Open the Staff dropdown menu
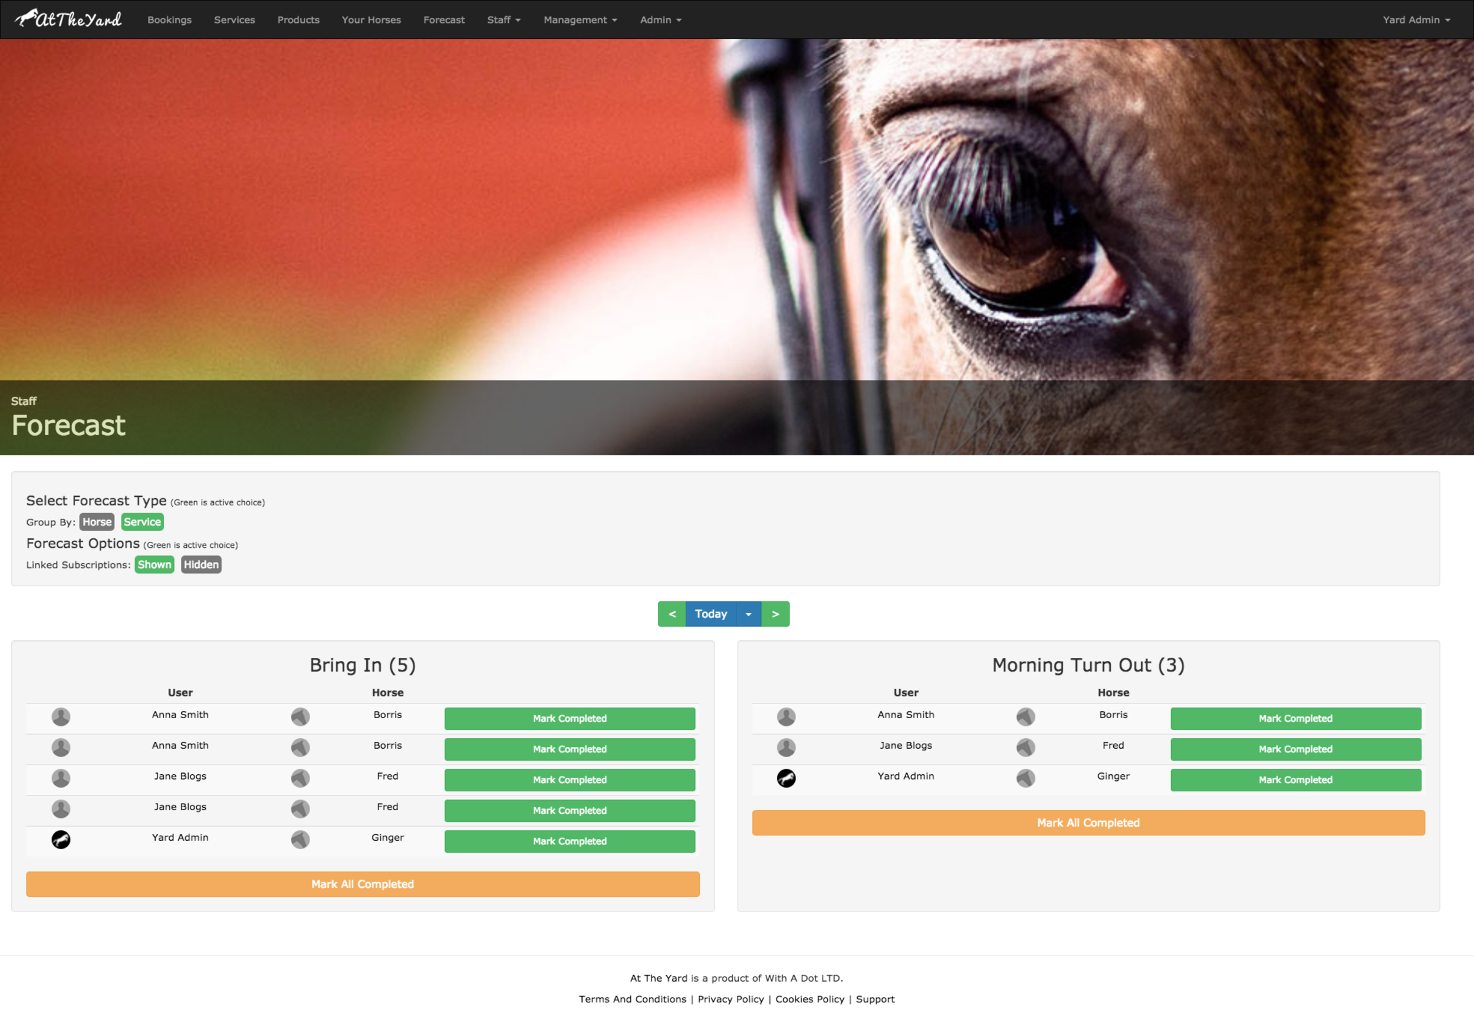Image resolution: width=1474 pixels, height=1013 pixels. coord(504,19)
